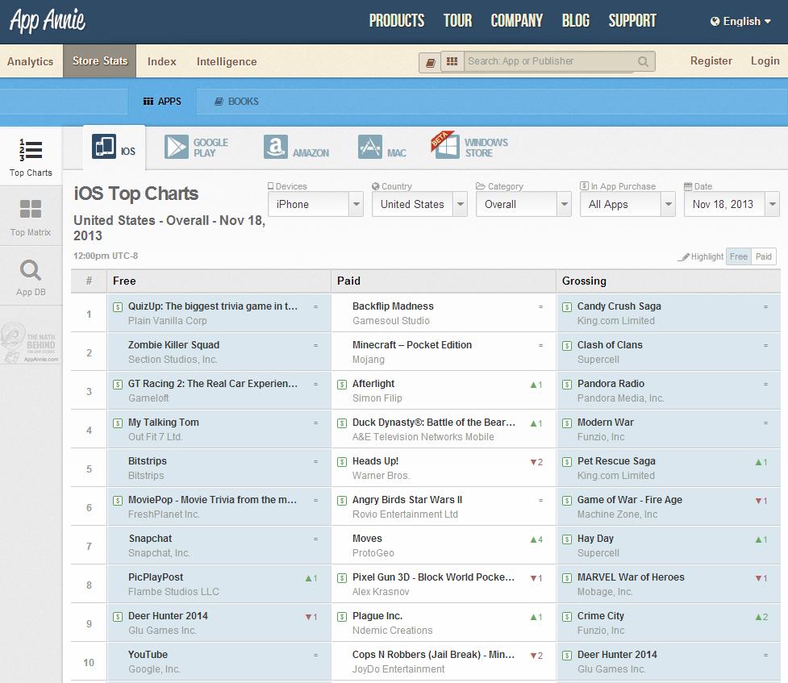Toggle the Paid highlight button
Screen dimensions: 788x683
pyautogui.click(x=763, y=256)
